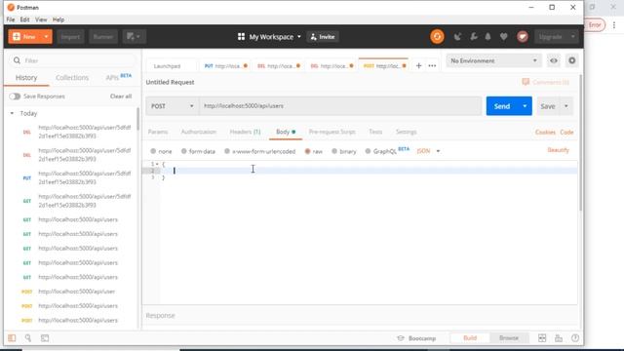Open the keyboard shortcuts icon
This screenshot has height=351, width=624.
click(559, 338)
